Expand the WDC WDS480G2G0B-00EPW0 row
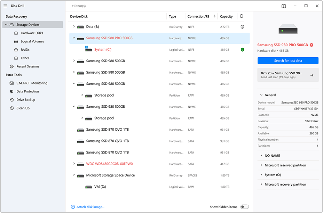 pyautogui.click(x=74, y=164)
